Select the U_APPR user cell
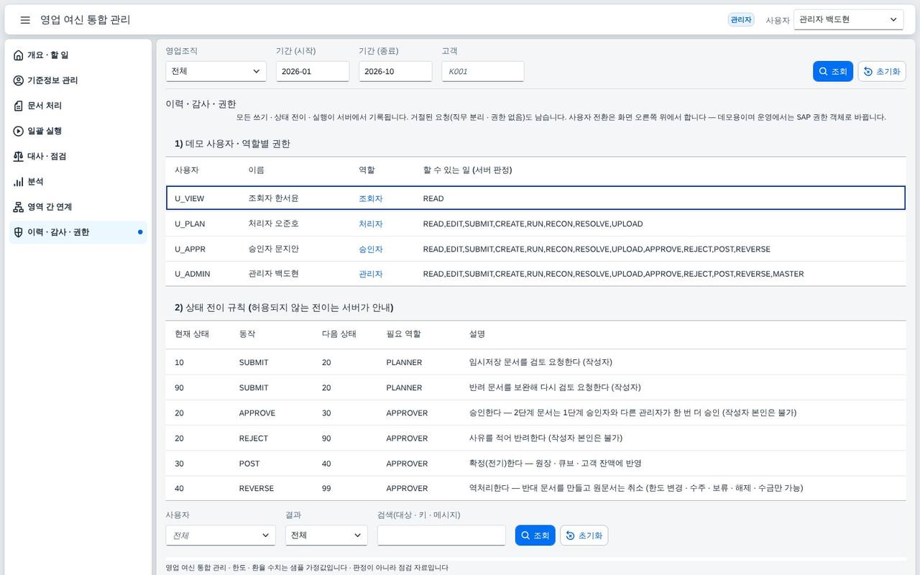Image resolution: width=920 pixels, height=575 pixels. [190, 249]
